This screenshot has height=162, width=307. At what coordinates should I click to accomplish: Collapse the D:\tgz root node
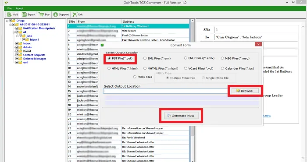click(x=7, y=21)
